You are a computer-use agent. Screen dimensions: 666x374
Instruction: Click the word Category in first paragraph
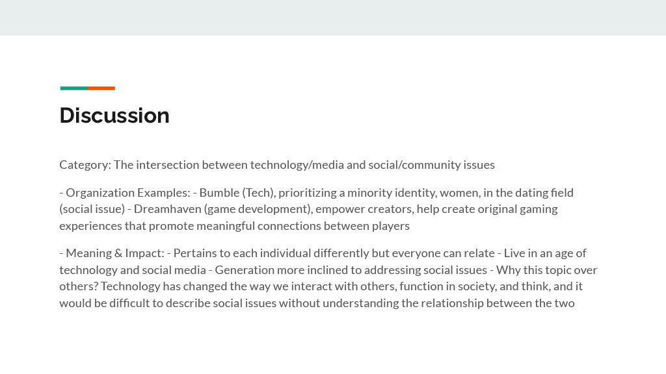point(84,165)
